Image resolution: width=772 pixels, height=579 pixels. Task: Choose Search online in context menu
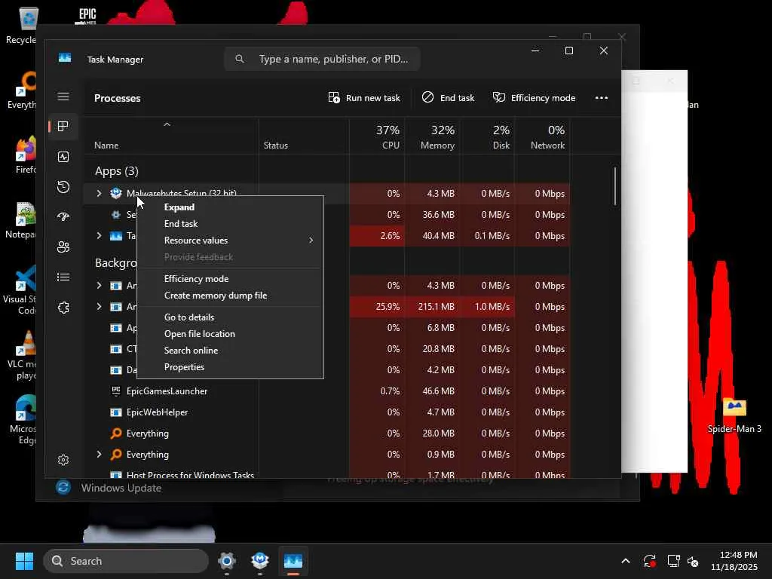[230, 351]
